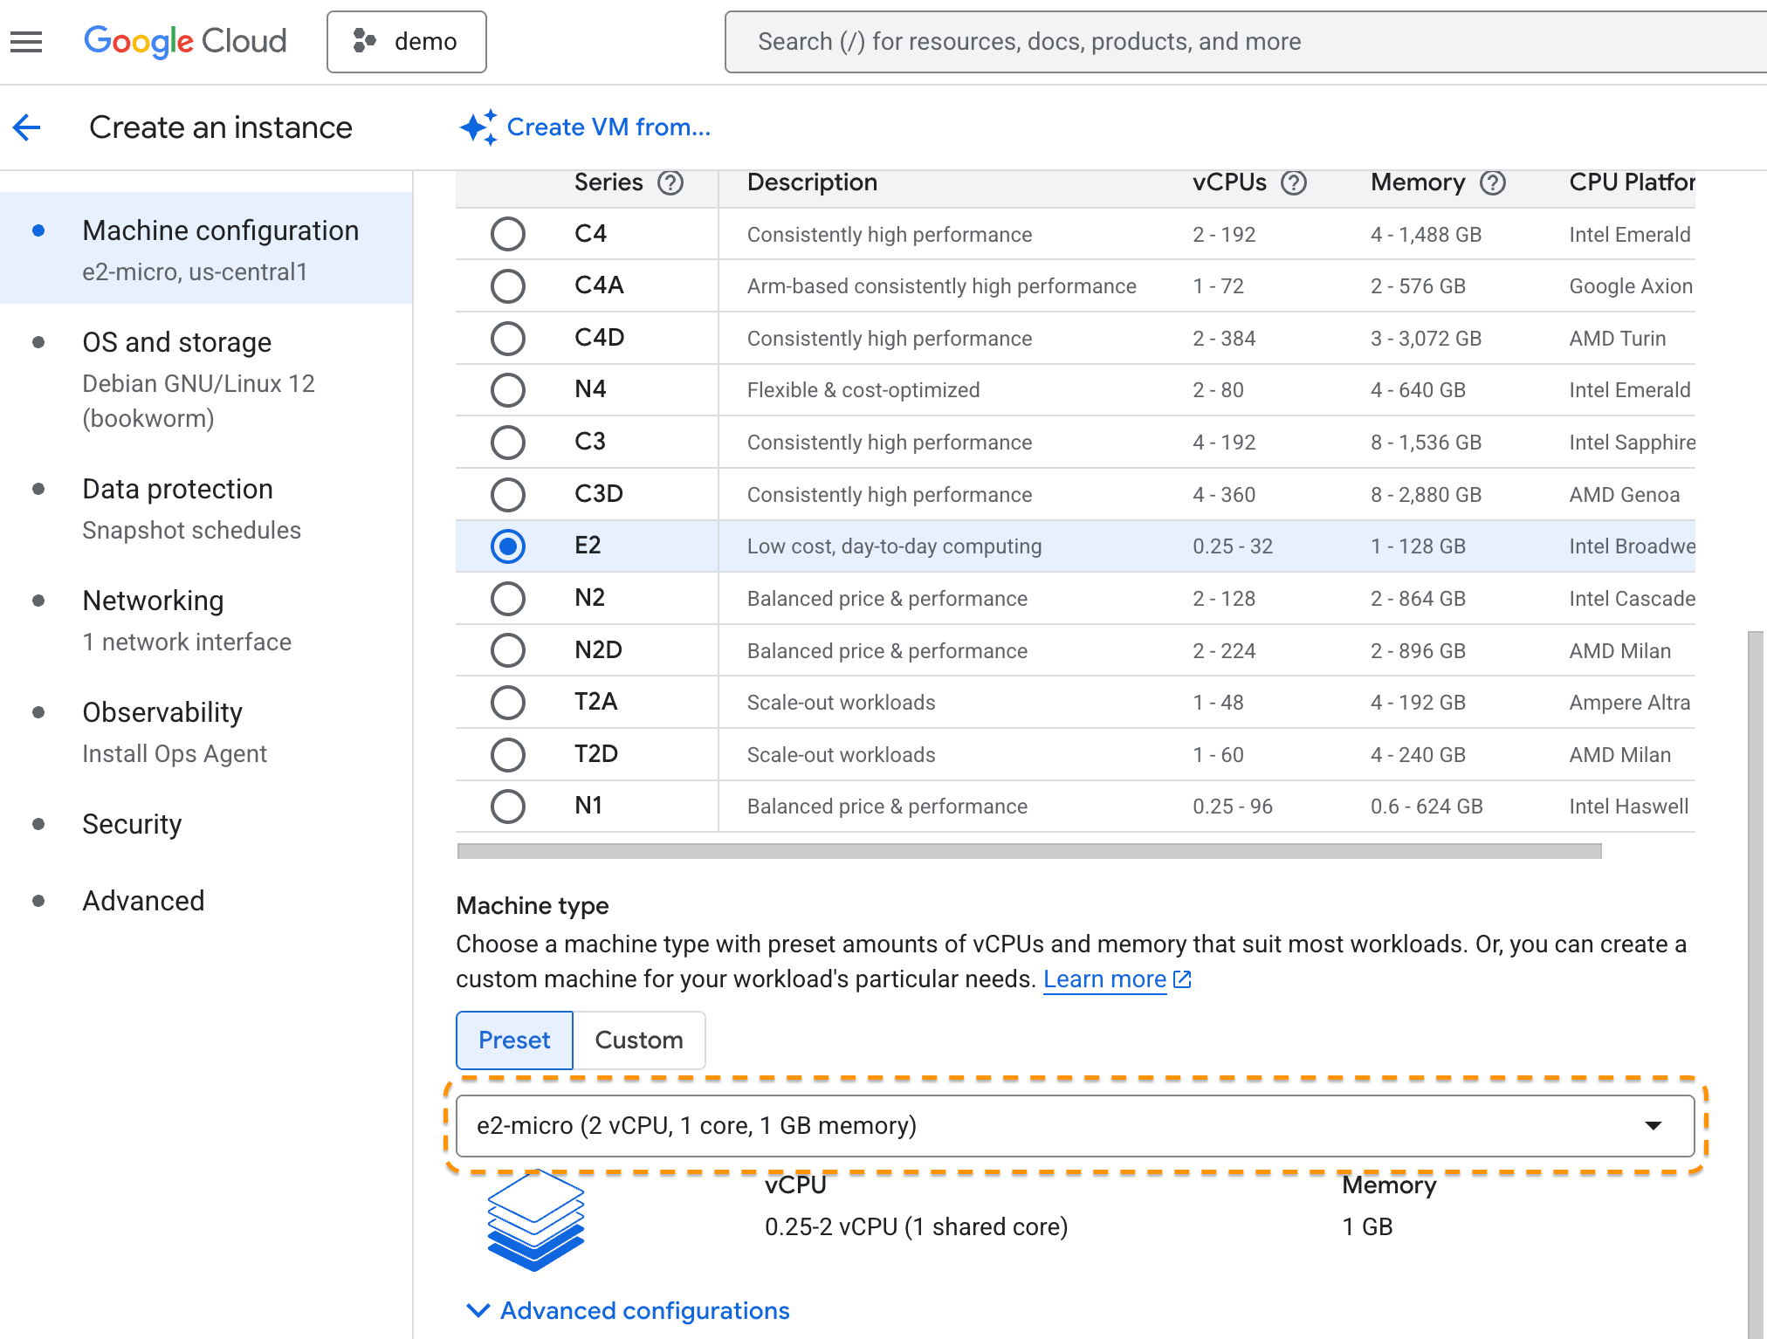The image size is (1767, 1339).
Task: Open the demo project selector
Action: tap(406, 41)
